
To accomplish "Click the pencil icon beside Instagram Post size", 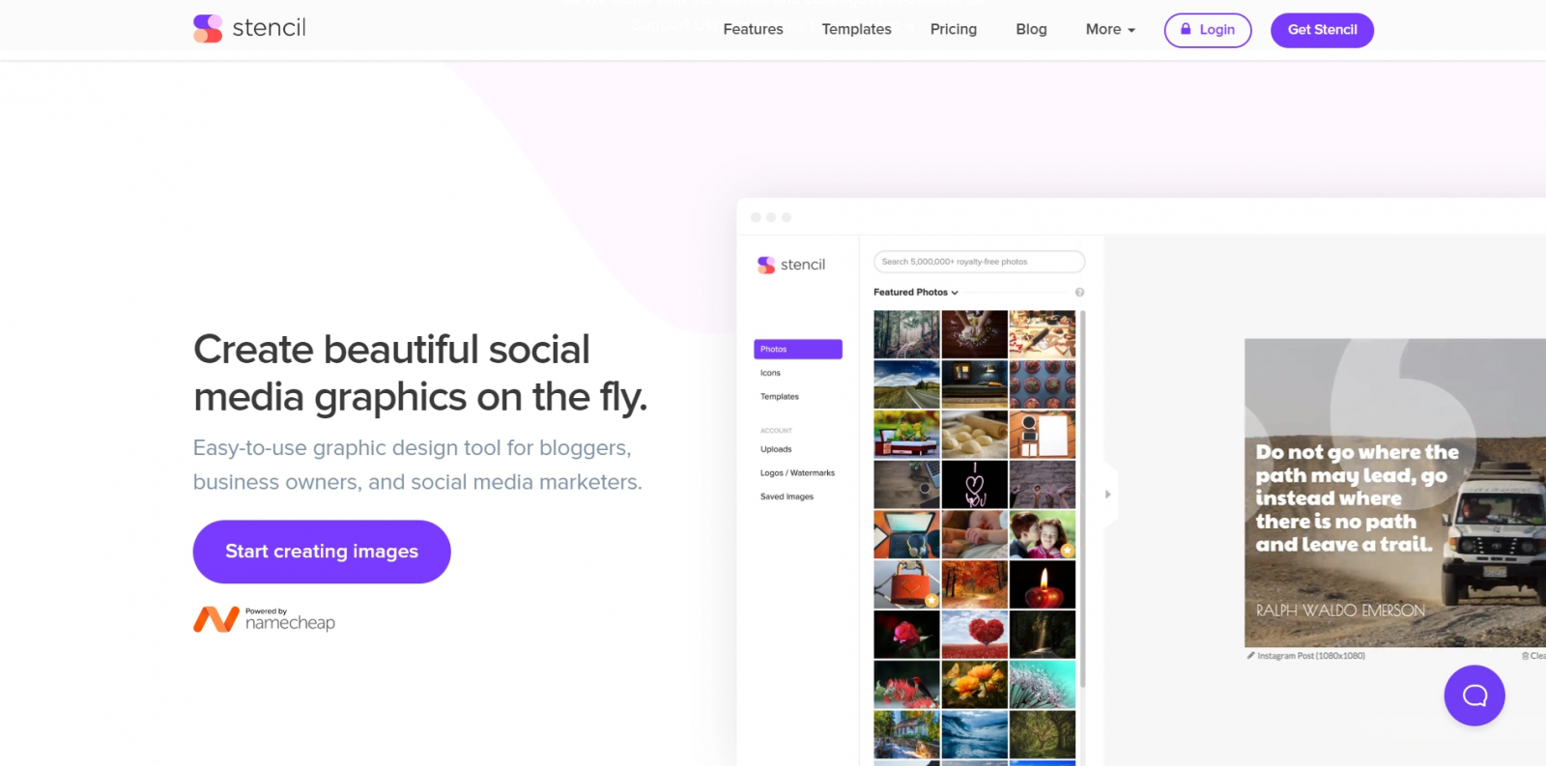I will click(1250, 655).
